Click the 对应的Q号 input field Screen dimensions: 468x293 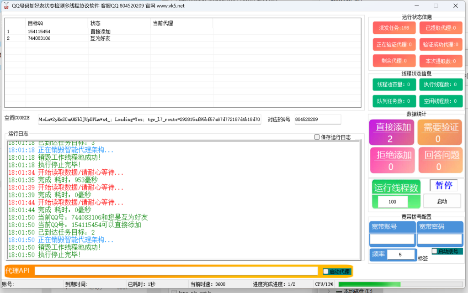(x=318, y=119)
